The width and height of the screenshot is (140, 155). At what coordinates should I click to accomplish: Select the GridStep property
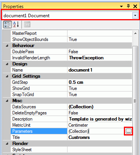click(39, 82)
